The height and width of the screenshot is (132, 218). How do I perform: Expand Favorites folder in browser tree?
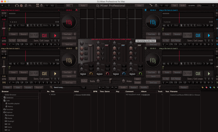pyautogui.click(x=9, y=109)
